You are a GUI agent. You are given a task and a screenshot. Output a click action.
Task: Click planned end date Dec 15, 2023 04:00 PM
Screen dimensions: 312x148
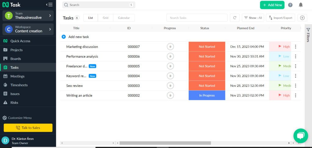coord(247,47)
